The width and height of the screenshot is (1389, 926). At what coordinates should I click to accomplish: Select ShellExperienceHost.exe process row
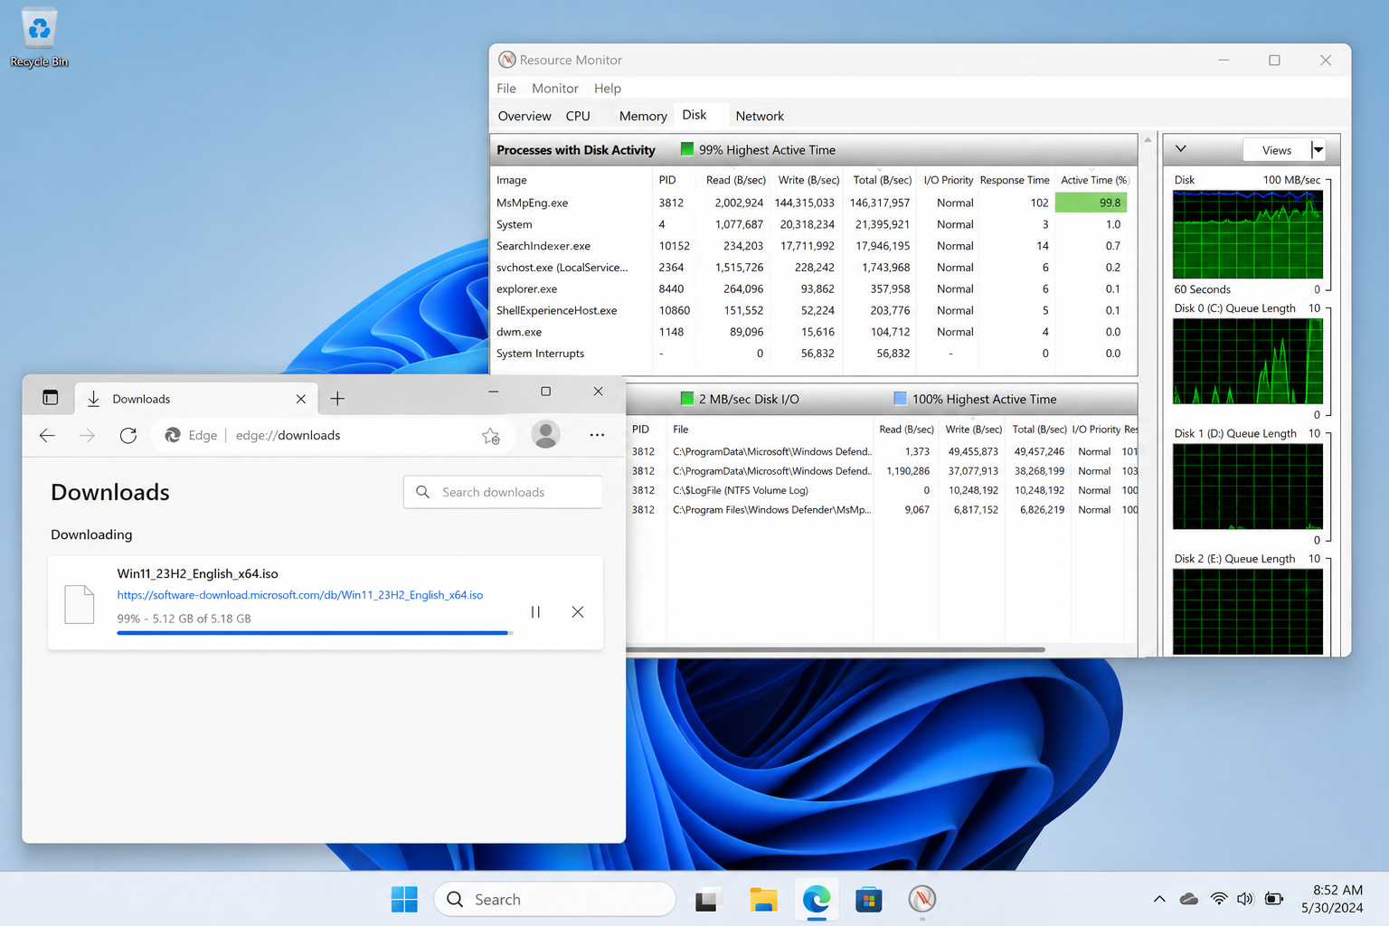[x=812, y=310]
